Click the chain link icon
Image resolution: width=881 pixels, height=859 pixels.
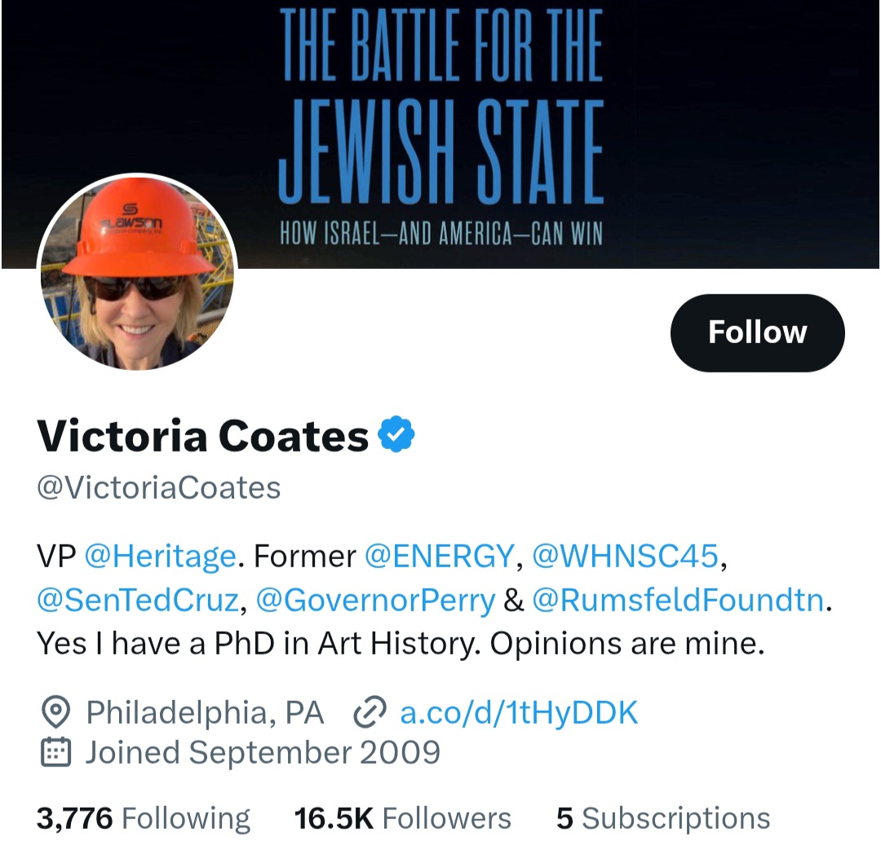pos(369,713)
